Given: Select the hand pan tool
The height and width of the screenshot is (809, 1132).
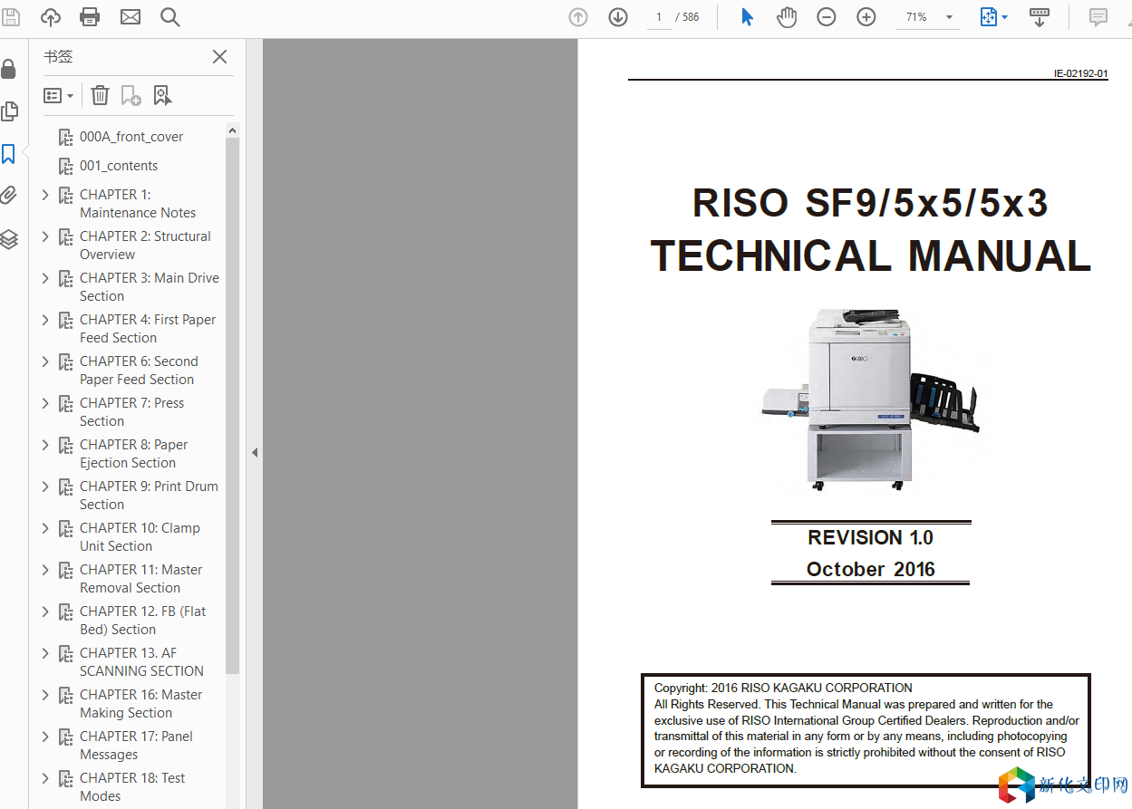Looking at the screenshot, I should tap(787, 17).
